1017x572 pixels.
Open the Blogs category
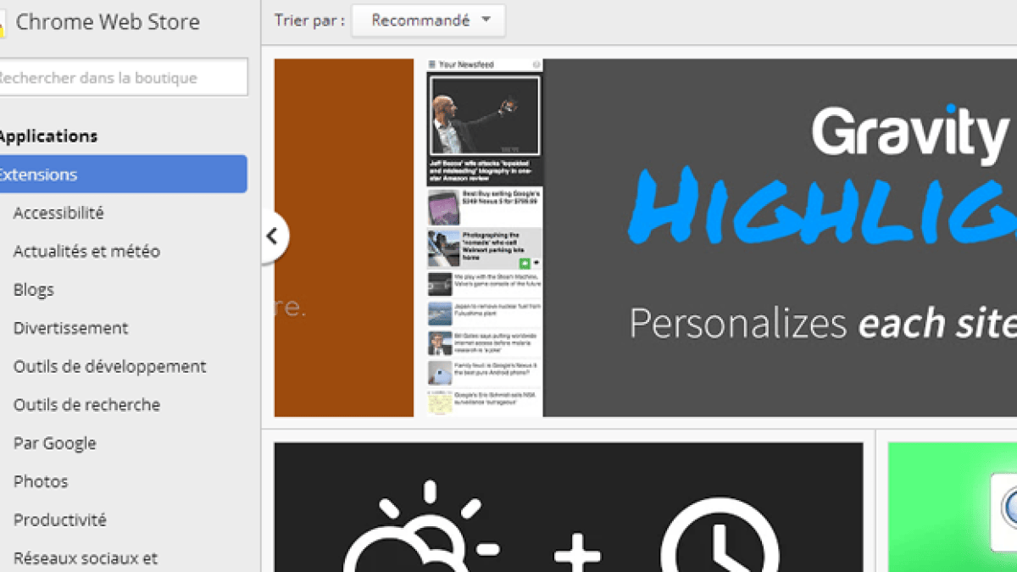[34, 290]
